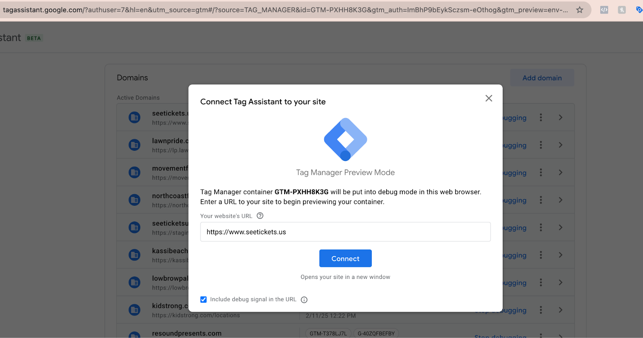
Task: Click the Add domain button
Action: (x=542, y=78)
